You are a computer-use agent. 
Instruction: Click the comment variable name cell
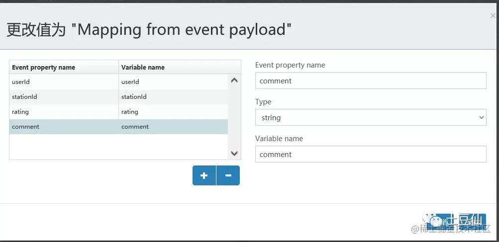(x=174, y=127)
